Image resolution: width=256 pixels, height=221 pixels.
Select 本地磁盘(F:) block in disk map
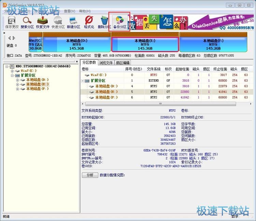213,42
